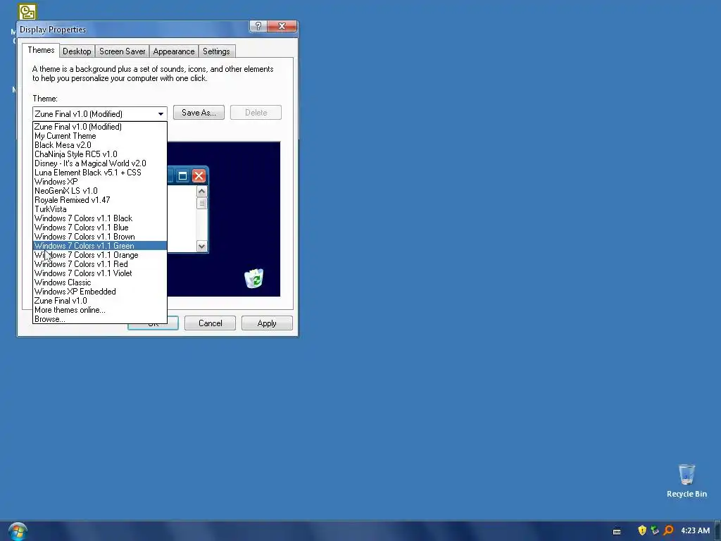Click the maximize button in theme preview
721x541 pixels.
pos(182,175)
